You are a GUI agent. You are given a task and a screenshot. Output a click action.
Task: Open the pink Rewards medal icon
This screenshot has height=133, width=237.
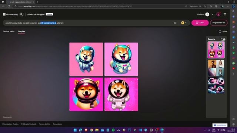coord(218,14)
